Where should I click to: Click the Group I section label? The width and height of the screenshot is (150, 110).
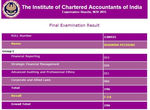pos(8,51)
